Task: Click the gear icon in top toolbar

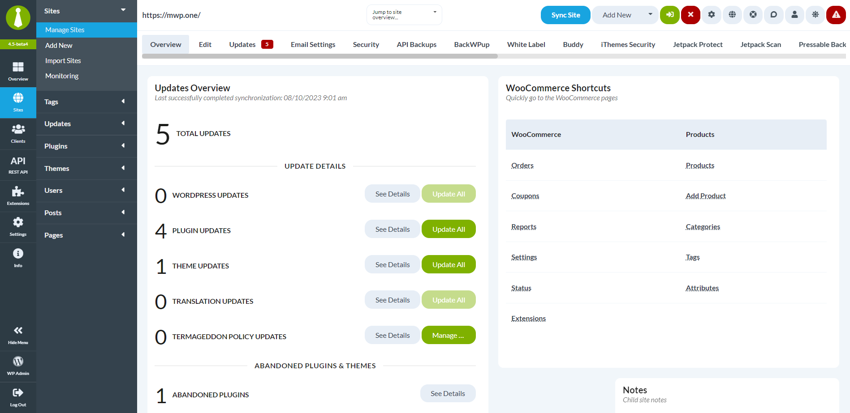Action: tap(712, 15)
